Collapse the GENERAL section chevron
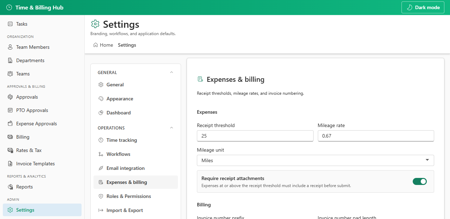Viewport: 450px width, 219px height. click(x=172, y=72)
